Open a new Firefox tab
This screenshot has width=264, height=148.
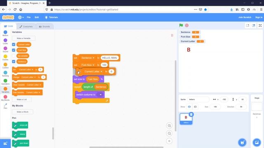point(49,3)
